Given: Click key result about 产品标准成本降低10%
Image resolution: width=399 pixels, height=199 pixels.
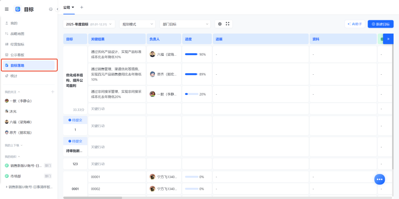Looking at the screenshot, I should [x=116, y=54].
